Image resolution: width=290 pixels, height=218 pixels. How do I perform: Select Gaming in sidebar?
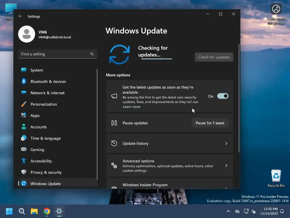point(58,149)
